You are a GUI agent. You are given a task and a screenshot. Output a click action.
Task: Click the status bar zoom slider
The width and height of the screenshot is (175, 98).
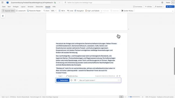(134, 97)
